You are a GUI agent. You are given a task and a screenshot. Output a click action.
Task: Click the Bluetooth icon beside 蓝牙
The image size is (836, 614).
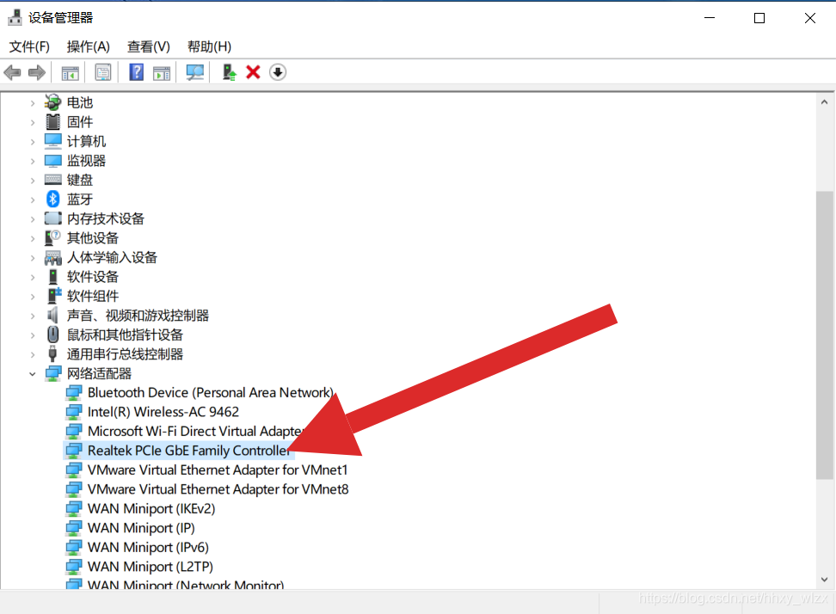click(x=52, y=199)
